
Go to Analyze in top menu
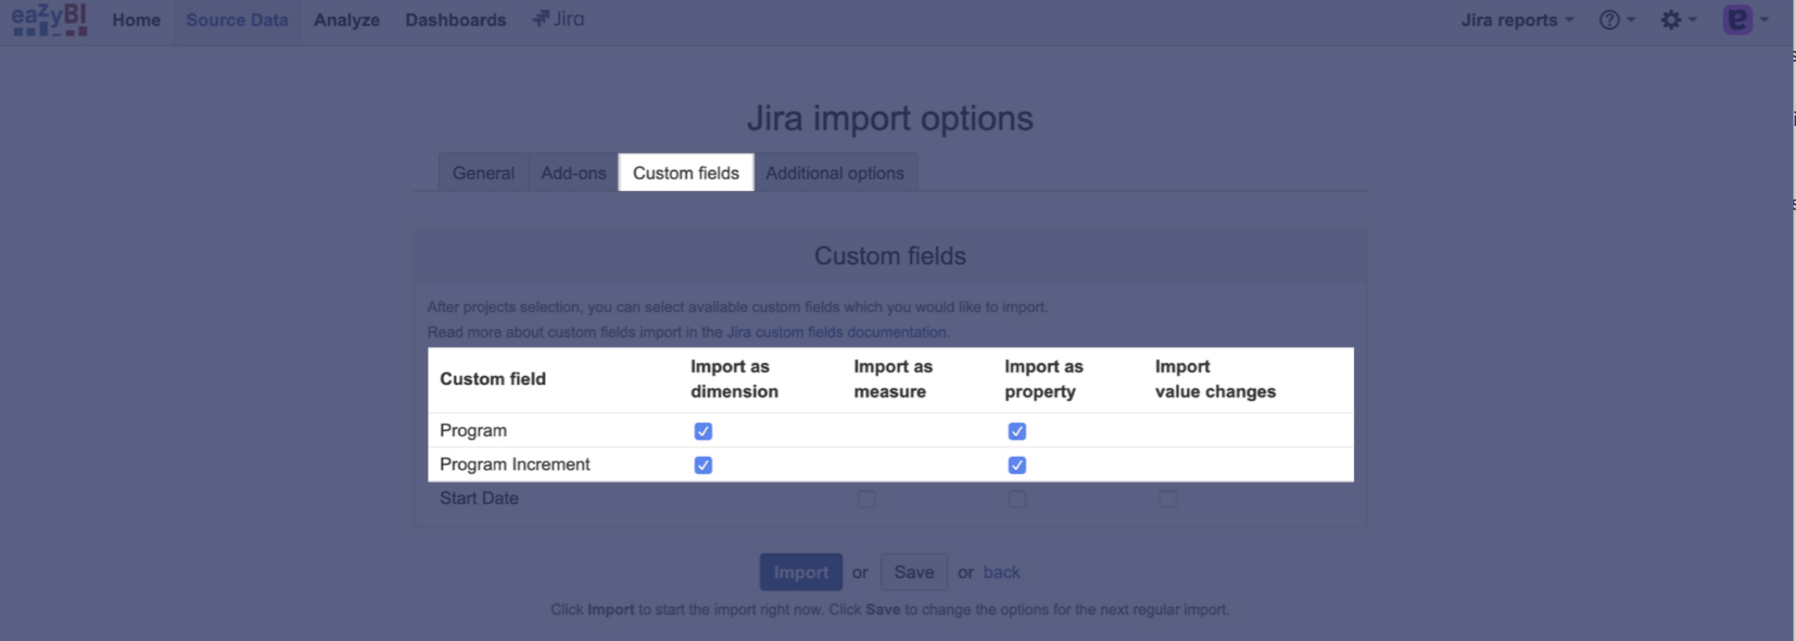point(347,20)
